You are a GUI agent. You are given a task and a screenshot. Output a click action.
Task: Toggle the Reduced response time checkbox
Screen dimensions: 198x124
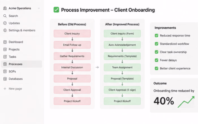156,36
